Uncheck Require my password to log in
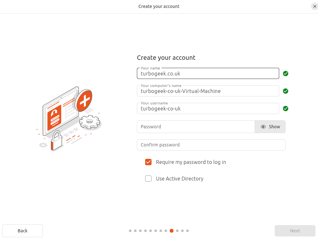The image size is (318, 240). pyautogui.click(x=148, y=162)
